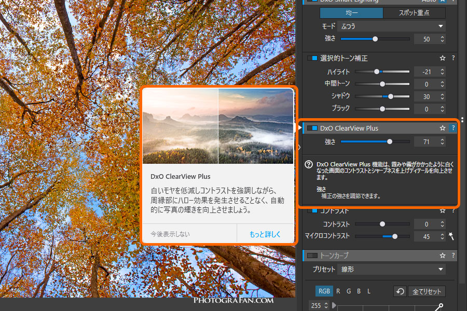Toggle コントラスト panel on/off switch
467x311 pixels.
click(x=312, y=211)
